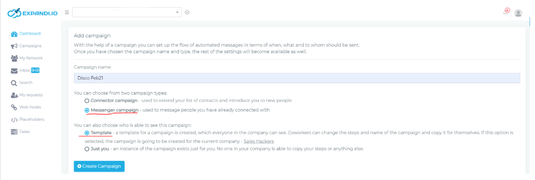Viewport: 535px width, 180px height.
Task: Open Campaigns via the megaphone icon
Action: tap(14, 46)
